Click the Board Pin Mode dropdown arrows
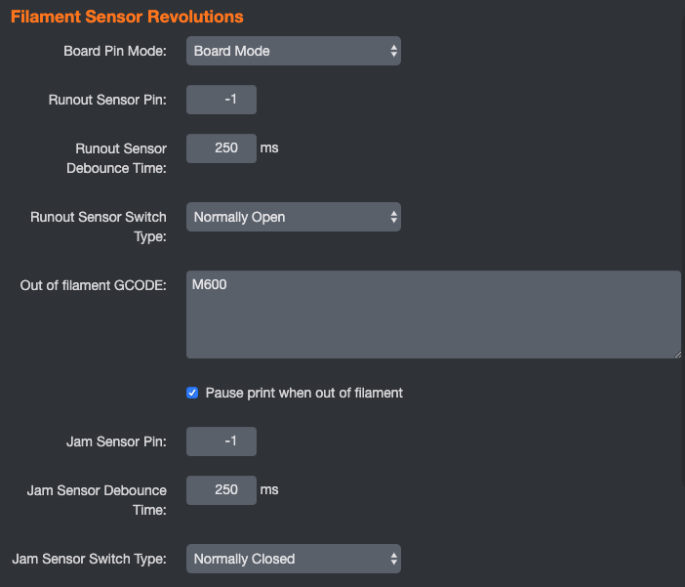Image resolution: width=685 pixels, height=587 pixels. (393, 51)
